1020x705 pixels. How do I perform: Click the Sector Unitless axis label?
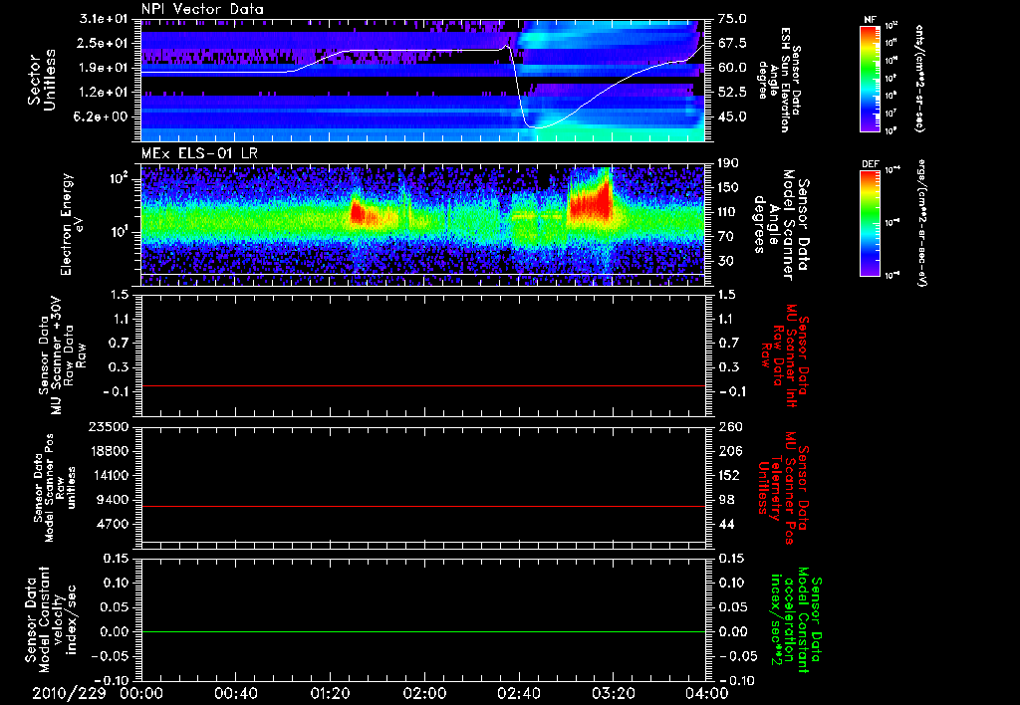click(42, 80)
